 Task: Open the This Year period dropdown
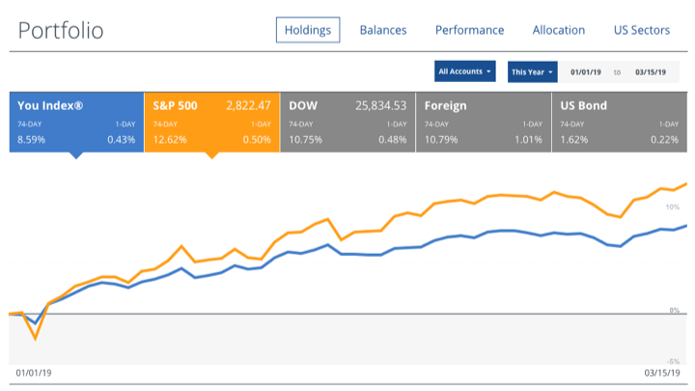533,71
